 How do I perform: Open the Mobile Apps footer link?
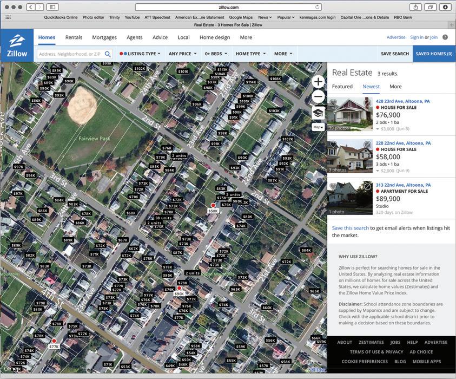[x=427, y=361]
